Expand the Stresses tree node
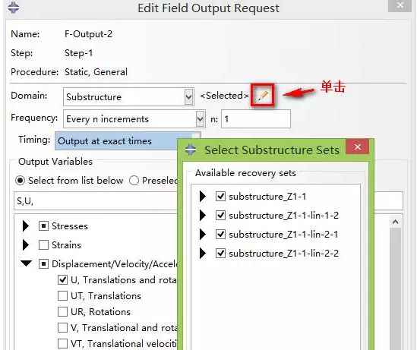 click(26, 226)
